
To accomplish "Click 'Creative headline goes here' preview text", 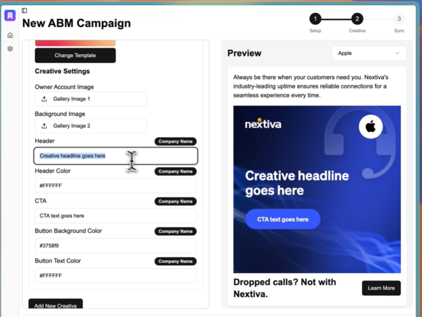I will [297, 183].
